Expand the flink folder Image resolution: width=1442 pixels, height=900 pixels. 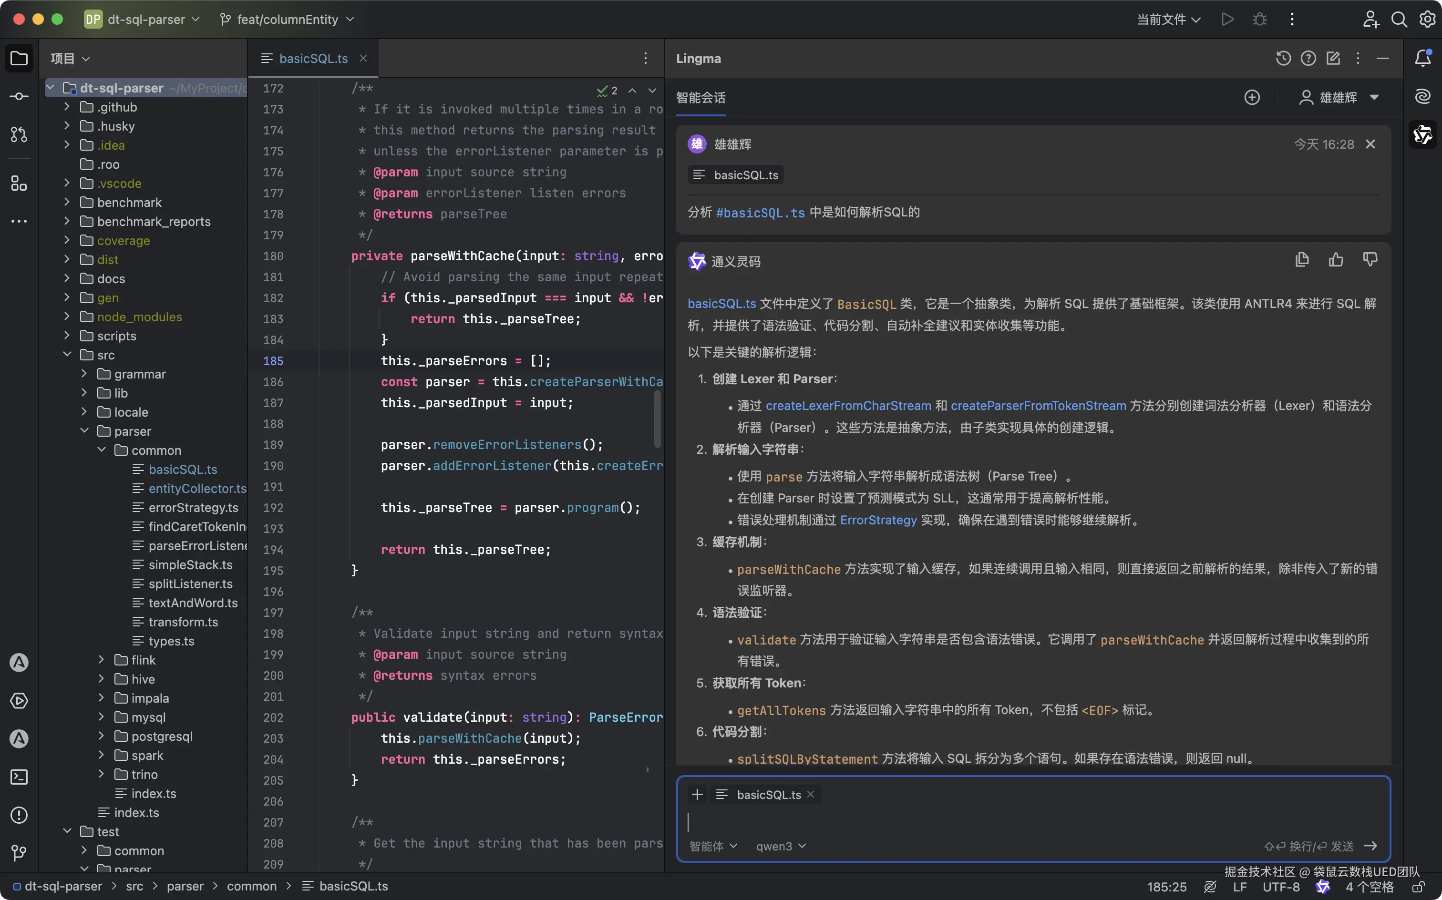coord(101,660)
